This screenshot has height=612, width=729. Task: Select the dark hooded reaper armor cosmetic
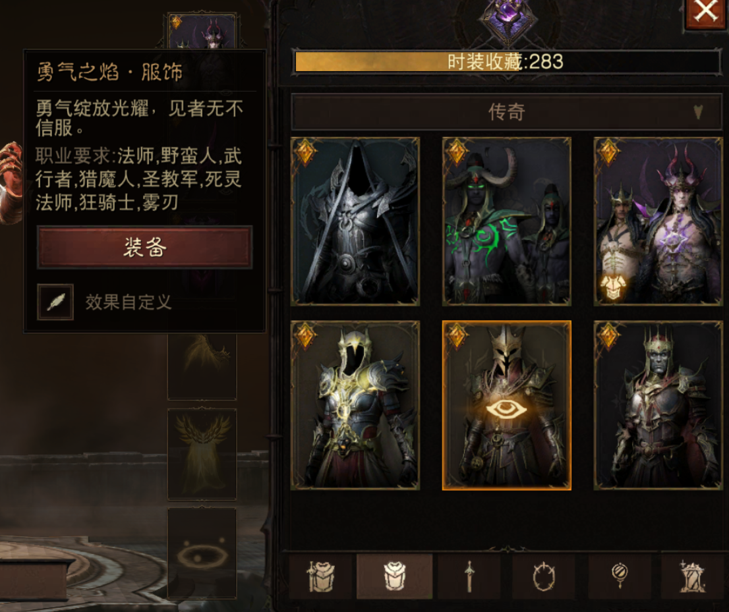(355, 221)
